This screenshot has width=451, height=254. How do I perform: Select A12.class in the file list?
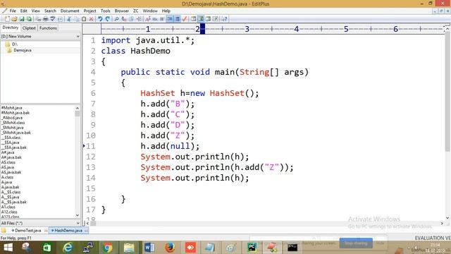point(9,212)
